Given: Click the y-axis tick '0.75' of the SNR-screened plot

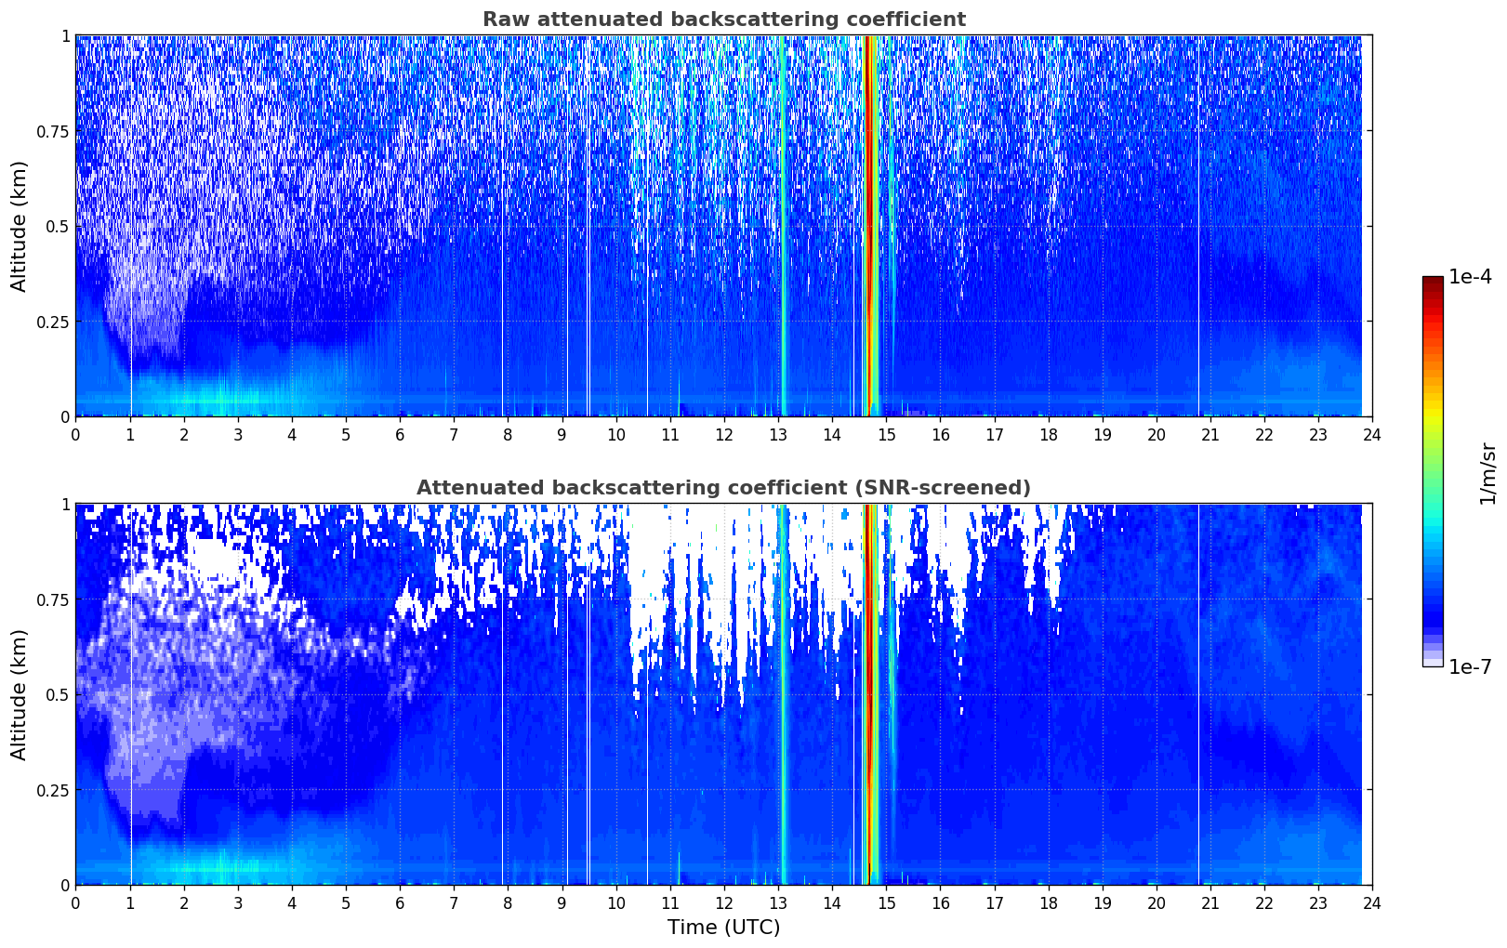Looking at the screenshot, I should coord(53,599).
